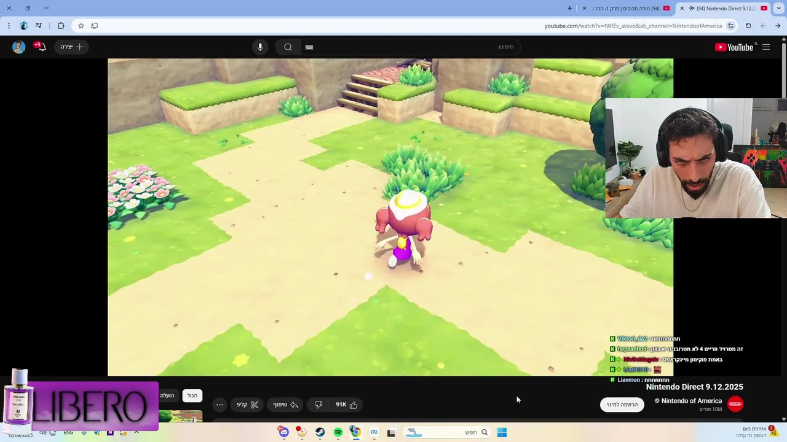Dislike the video with thumbs down
Viewport: 787px width, 442px height.
click(318, 405)
